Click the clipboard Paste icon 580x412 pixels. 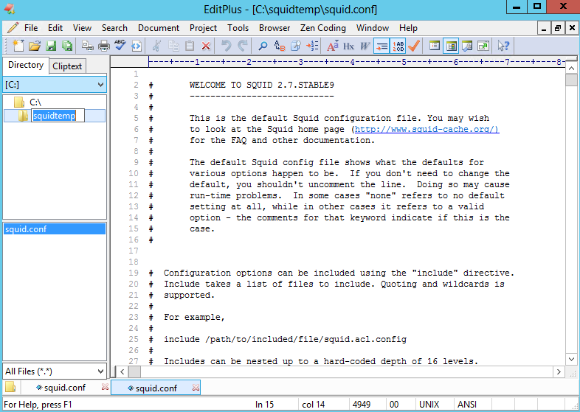pos(190,46)
